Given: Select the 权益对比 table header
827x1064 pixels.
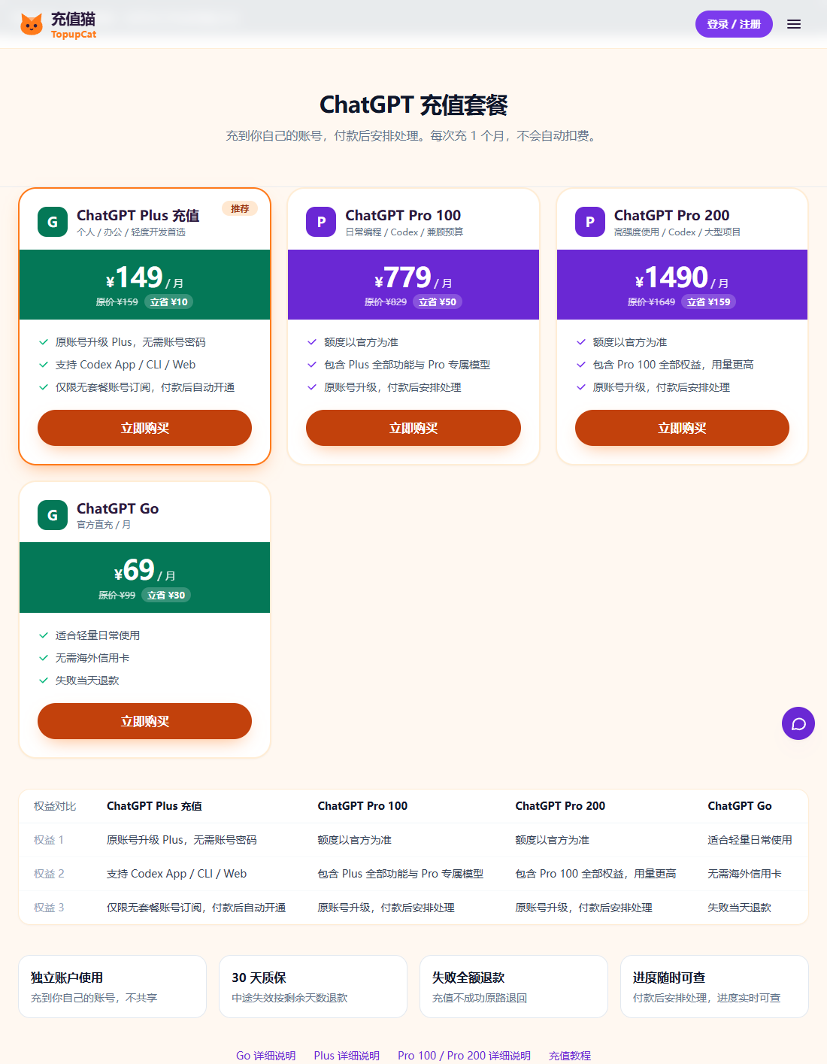Looking at the screenshot, I should (55, 806).
